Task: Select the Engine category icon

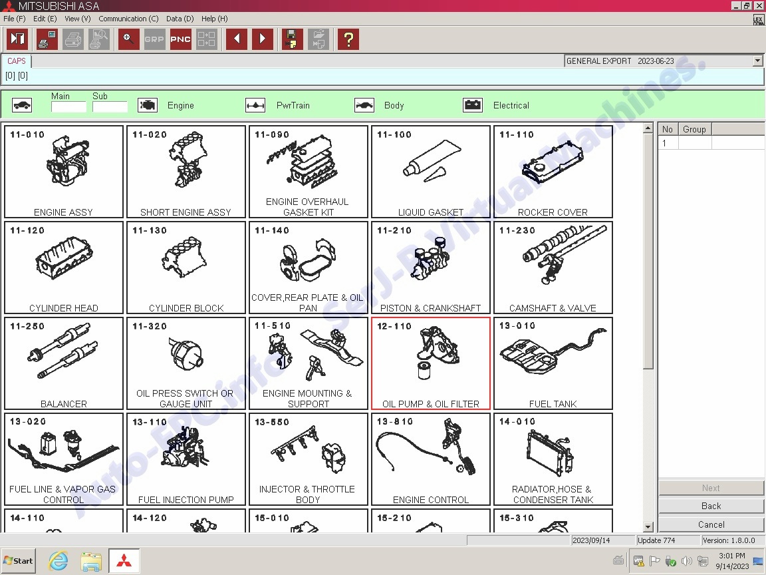Action: [148, 105]
